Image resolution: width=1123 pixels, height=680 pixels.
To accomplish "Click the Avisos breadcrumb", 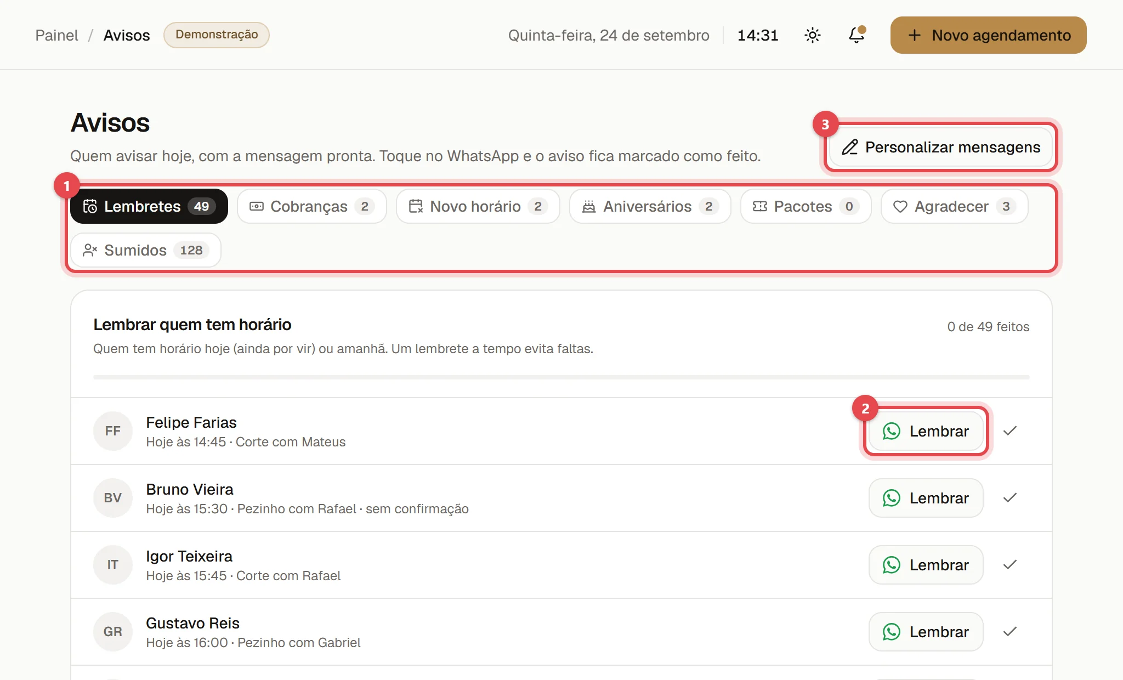I will pyautogui.click(x=127, y=35).
